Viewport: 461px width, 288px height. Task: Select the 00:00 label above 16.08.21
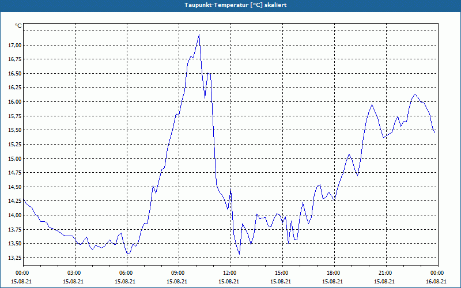pyautogui.click(x=437, y=273)
